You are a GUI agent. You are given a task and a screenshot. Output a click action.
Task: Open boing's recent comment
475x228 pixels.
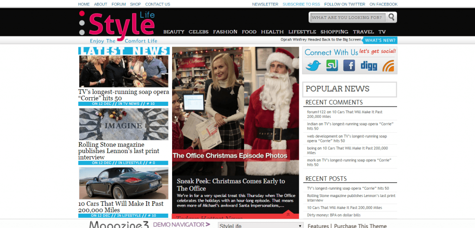pyautogui.click(x=347, y=150)
